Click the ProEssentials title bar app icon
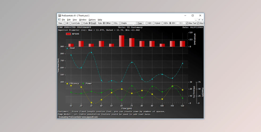Image resolution: width=261 pixels, height=132 pixels. 60,16
